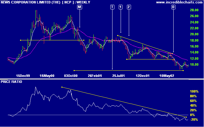
Task: Click the 14.00 price axis label
Action: [x=194, y=53]
